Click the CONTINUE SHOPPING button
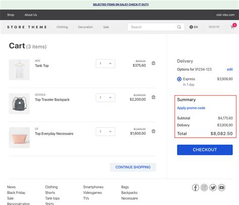 click(133, 167)
